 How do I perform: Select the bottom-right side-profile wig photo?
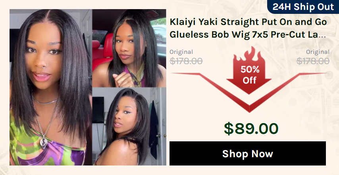(x=129, y=127)
